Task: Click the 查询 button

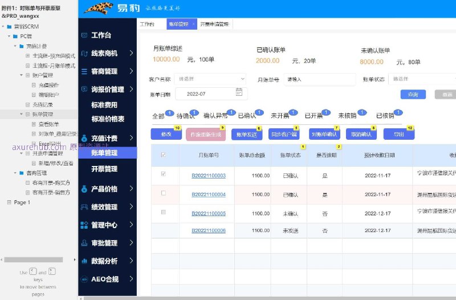Action: coord(413,95)
